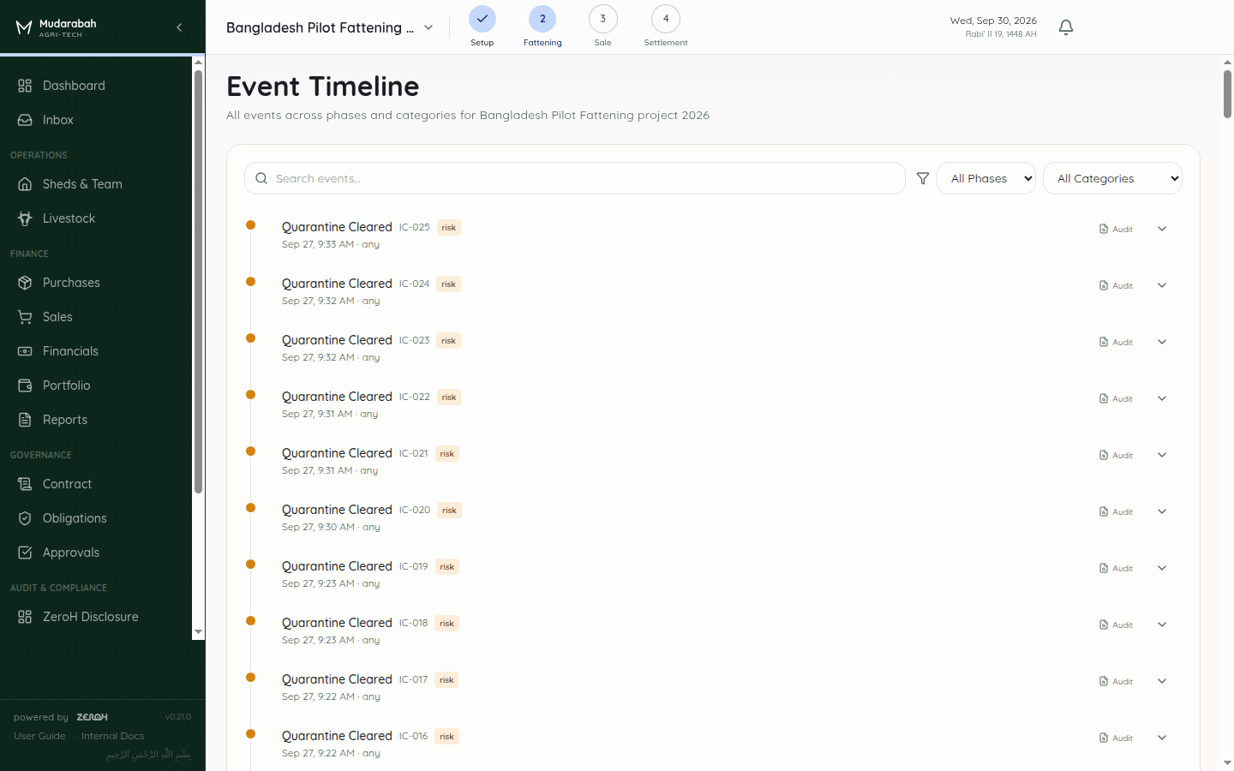Click the sidebar scroll down arrow

tap(198, 632)
